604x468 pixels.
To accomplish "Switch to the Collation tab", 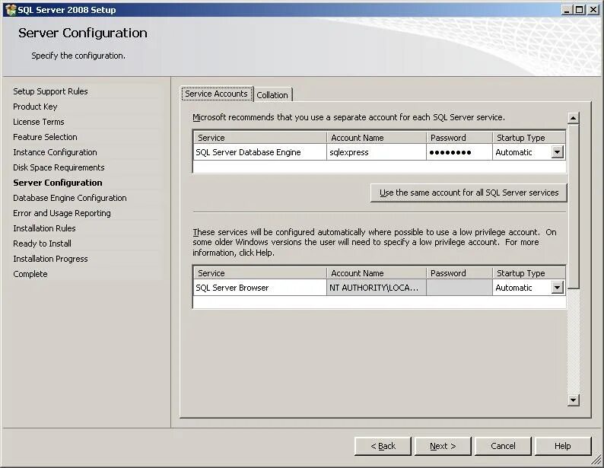I will 272,95.
